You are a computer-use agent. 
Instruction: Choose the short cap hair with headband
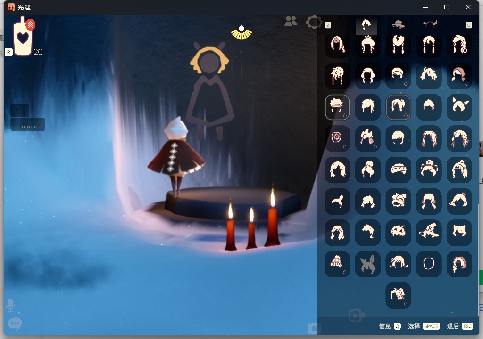(398, 76)
